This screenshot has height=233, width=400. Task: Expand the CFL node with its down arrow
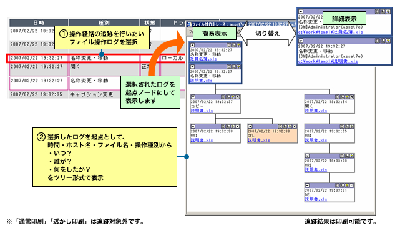[x=250, y=126]
